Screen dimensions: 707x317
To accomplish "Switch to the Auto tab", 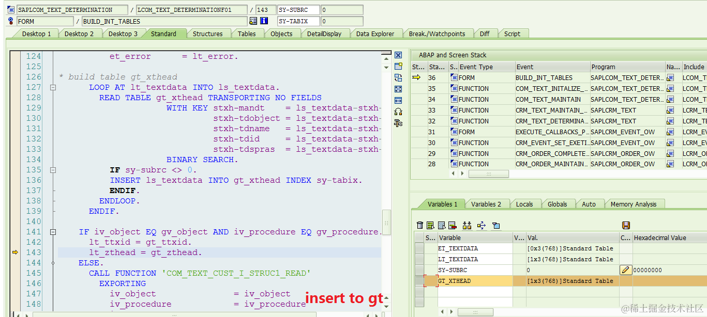I will tap(589, 204).
